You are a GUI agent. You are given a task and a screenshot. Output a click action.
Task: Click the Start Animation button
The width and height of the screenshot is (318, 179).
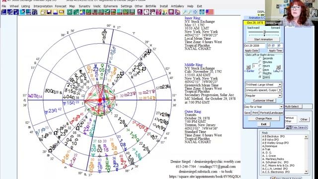[x=263, y=39]
